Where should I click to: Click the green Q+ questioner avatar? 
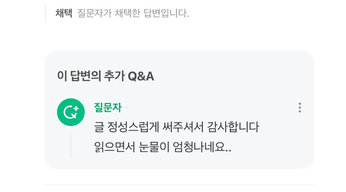tap(71, 112)
